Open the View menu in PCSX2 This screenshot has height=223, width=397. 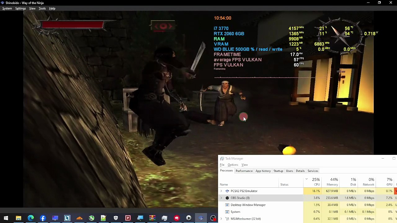(32, 8)
